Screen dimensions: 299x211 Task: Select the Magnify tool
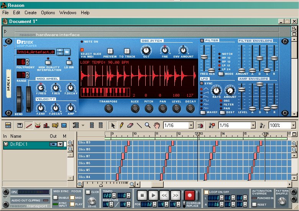(148, 125)
